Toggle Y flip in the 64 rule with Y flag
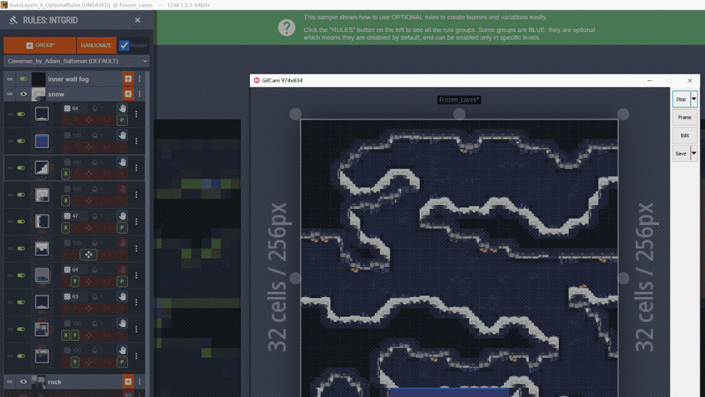 74,281
